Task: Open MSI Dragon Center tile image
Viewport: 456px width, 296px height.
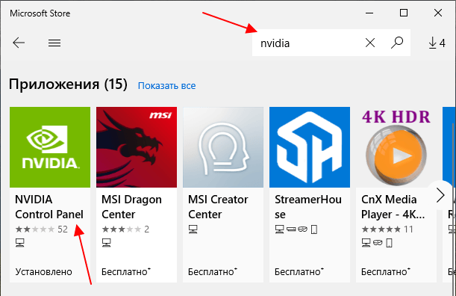Action: pos(137,147)
